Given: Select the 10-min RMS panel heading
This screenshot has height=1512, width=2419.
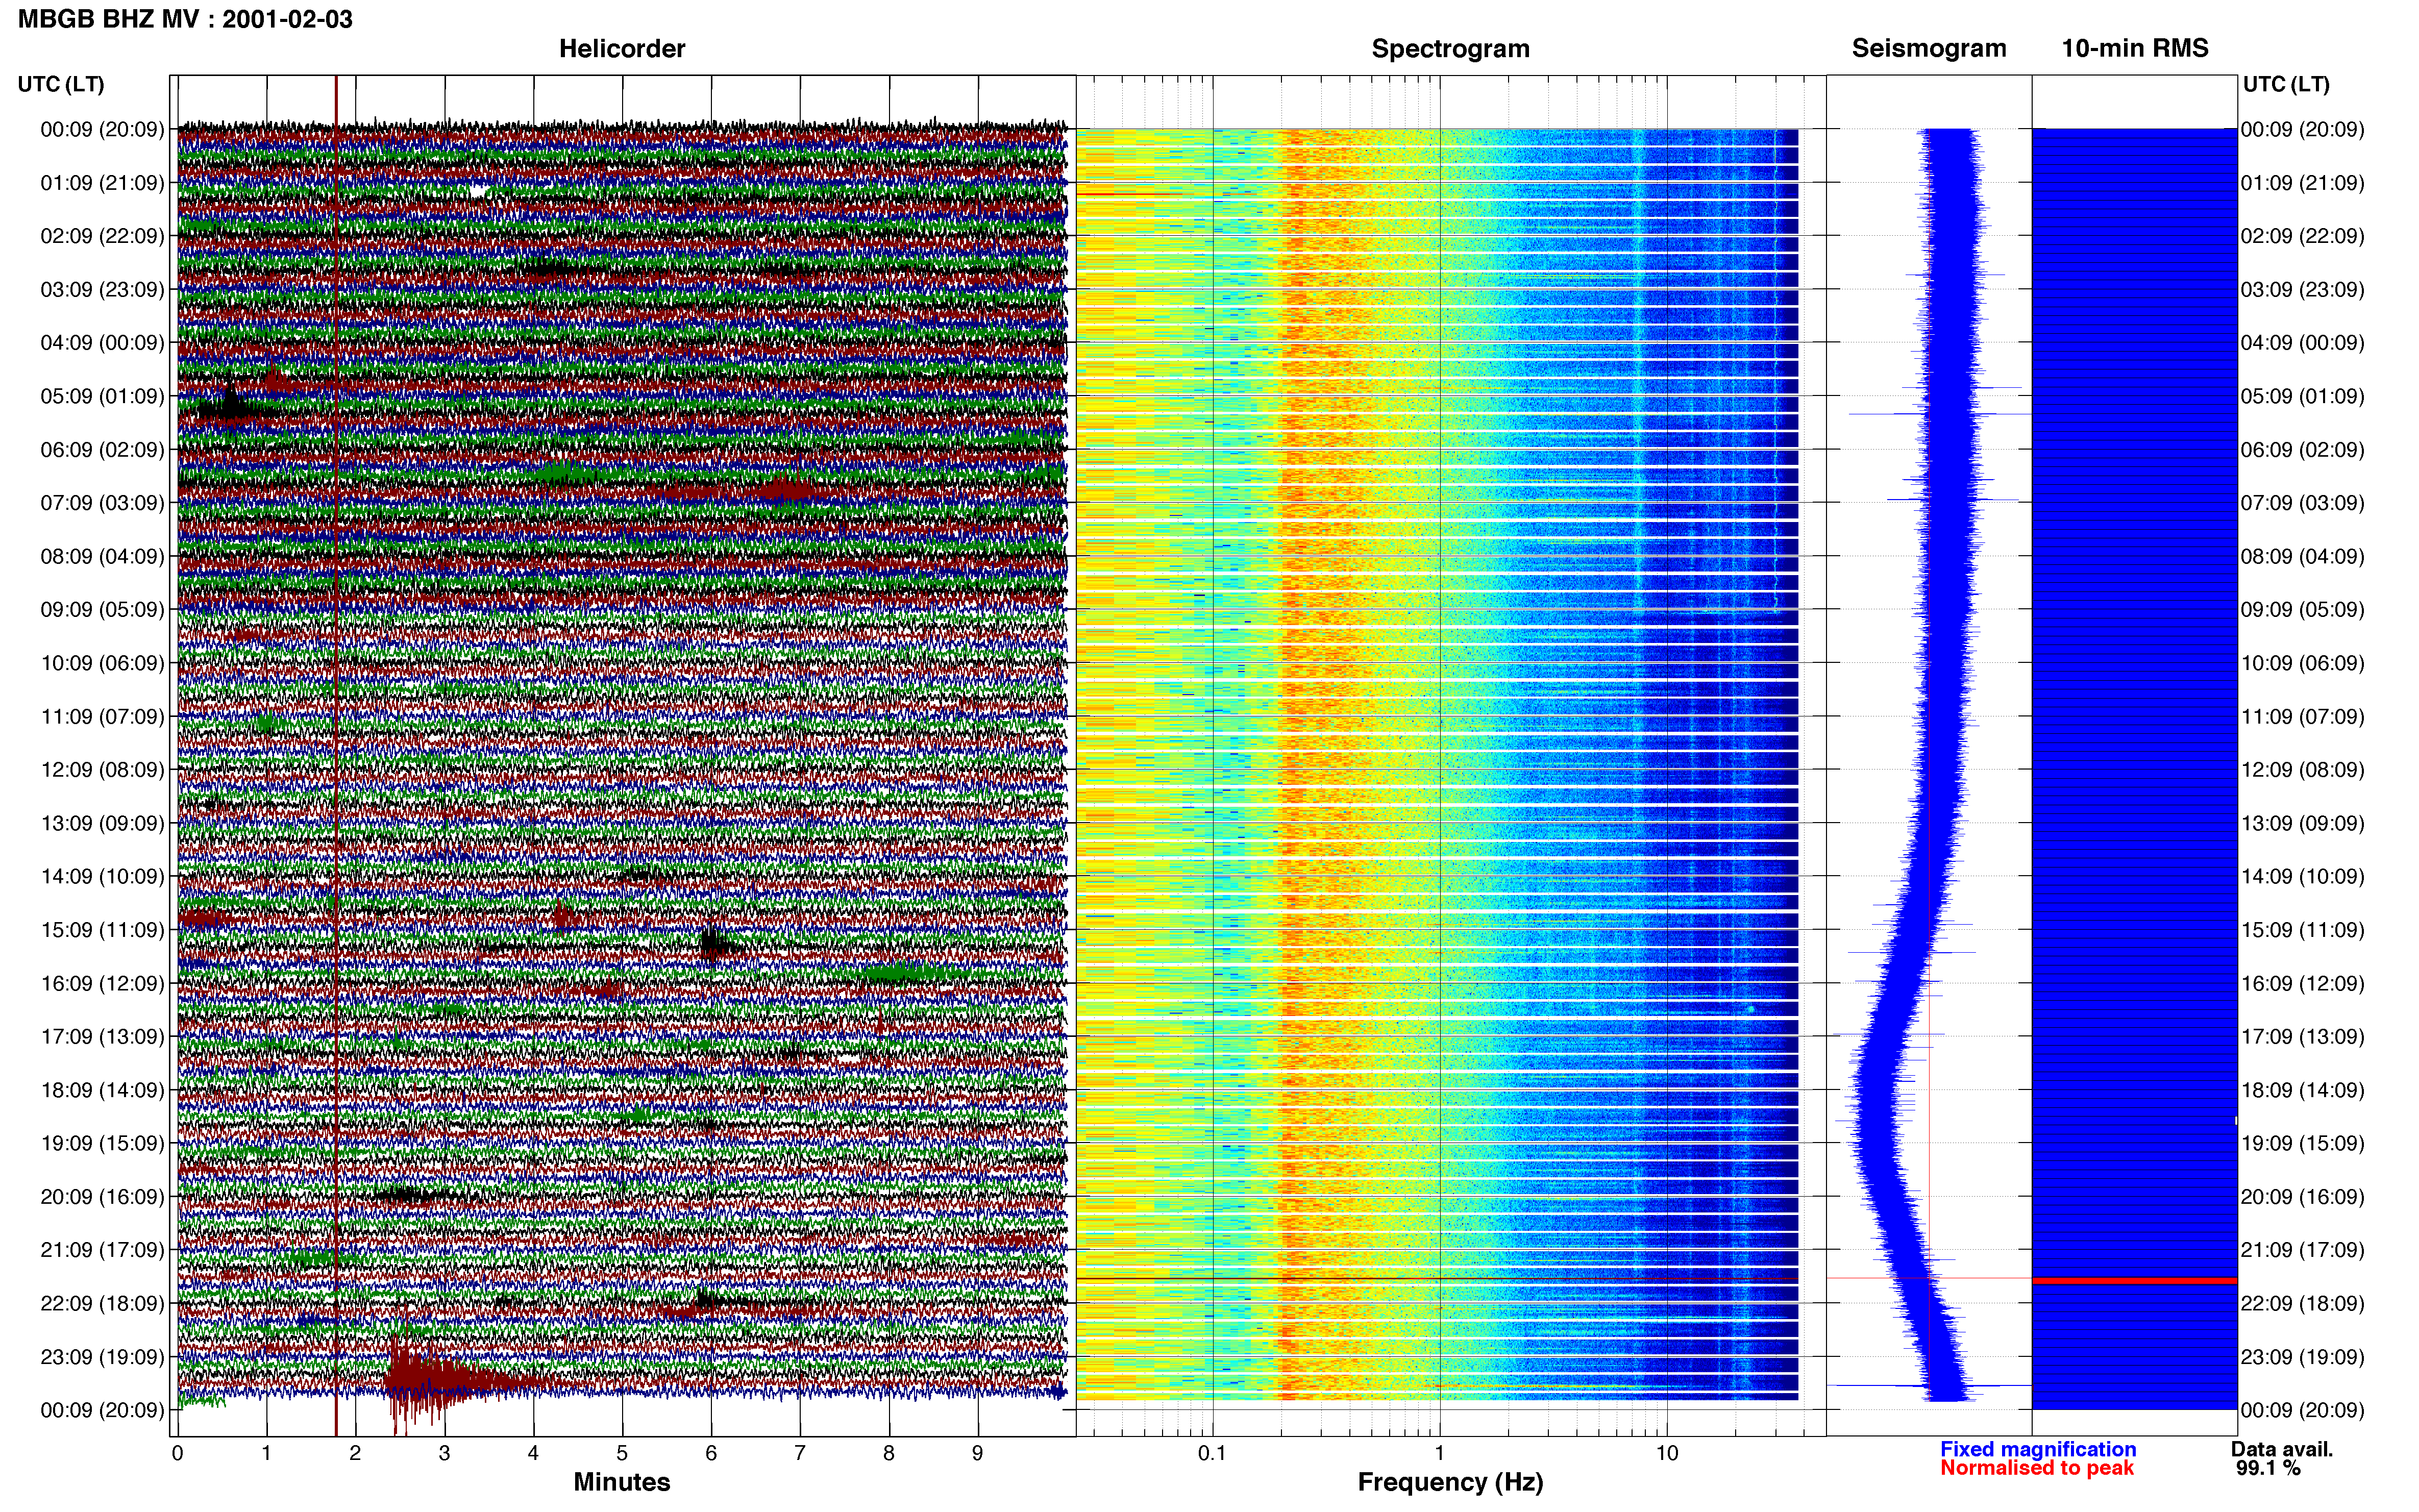Looking at the screenshot, I should [x=2135, y=48].
